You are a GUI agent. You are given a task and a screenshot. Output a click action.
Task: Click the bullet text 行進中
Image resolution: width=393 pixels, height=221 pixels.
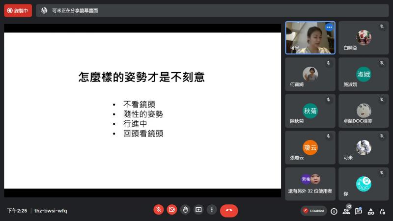pos(135,124)
